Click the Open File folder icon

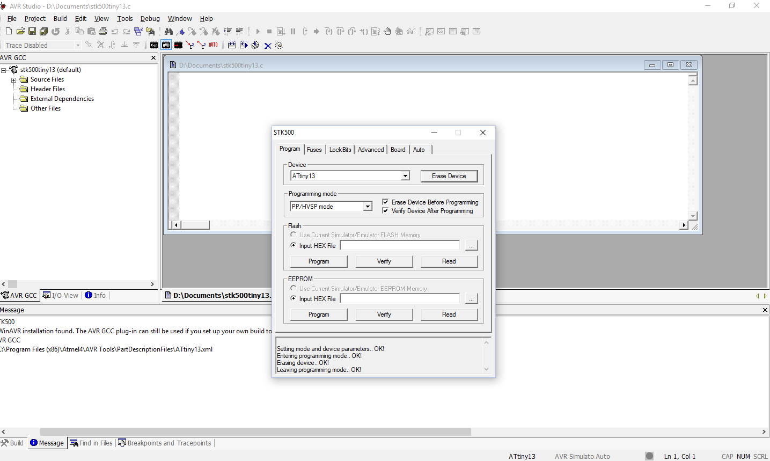point(20,32)
